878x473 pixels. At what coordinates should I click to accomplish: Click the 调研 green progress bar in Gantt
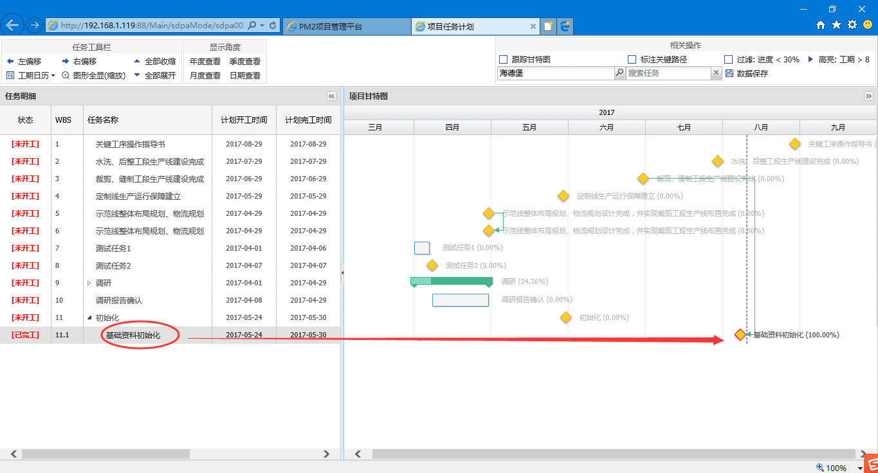459,281
